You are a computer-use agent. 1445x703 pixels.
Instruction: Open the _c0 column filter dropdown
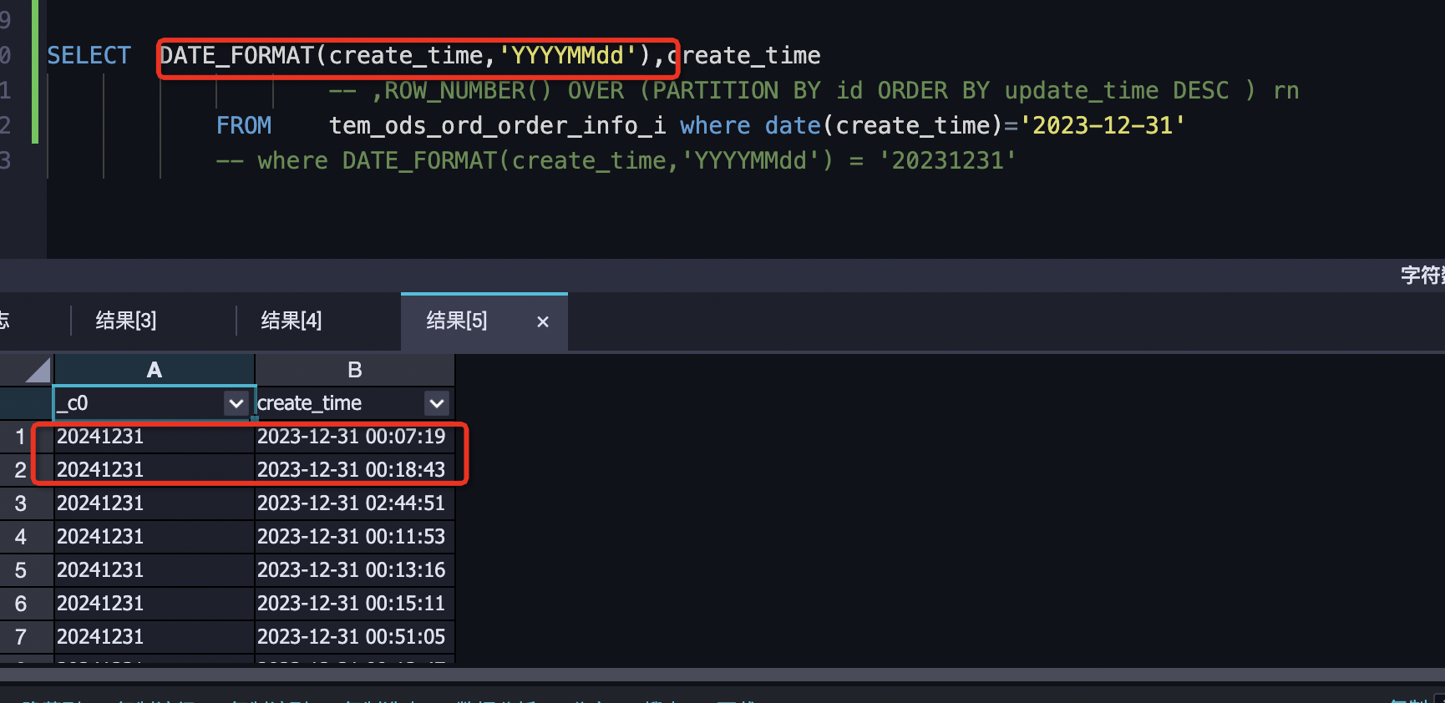pos(236,404)
